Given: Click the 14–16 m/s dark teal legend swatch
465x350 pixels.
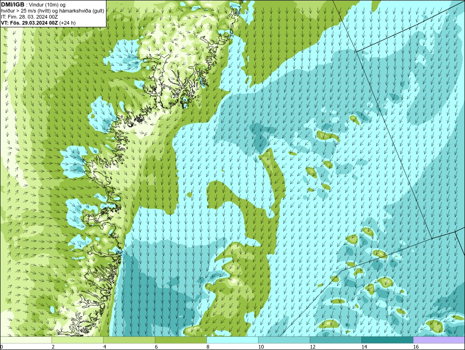Looking at the screenshot, I should tap(387, 340).
